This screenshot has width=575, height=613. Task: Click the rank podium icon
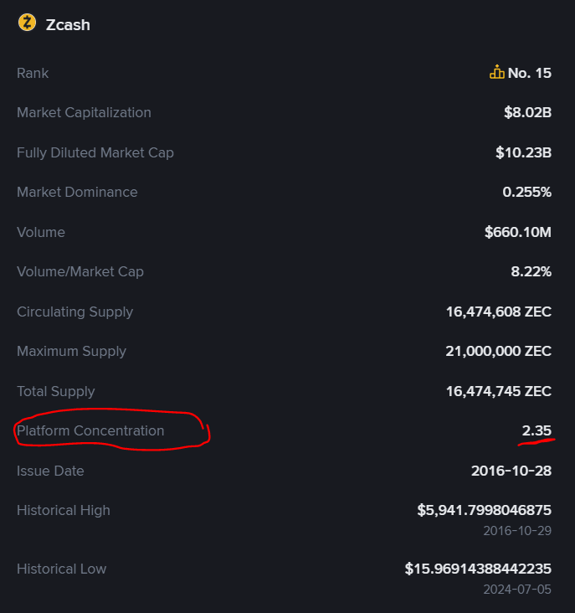[497, 73]
